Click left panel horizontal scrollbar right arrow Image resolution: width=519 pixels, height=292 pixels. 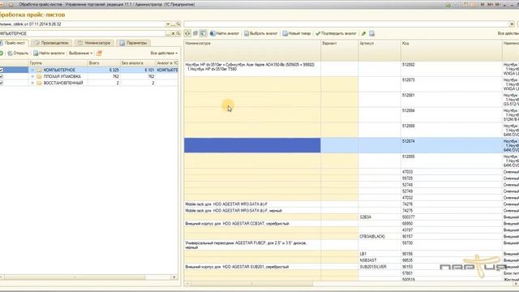click(174, 277)
